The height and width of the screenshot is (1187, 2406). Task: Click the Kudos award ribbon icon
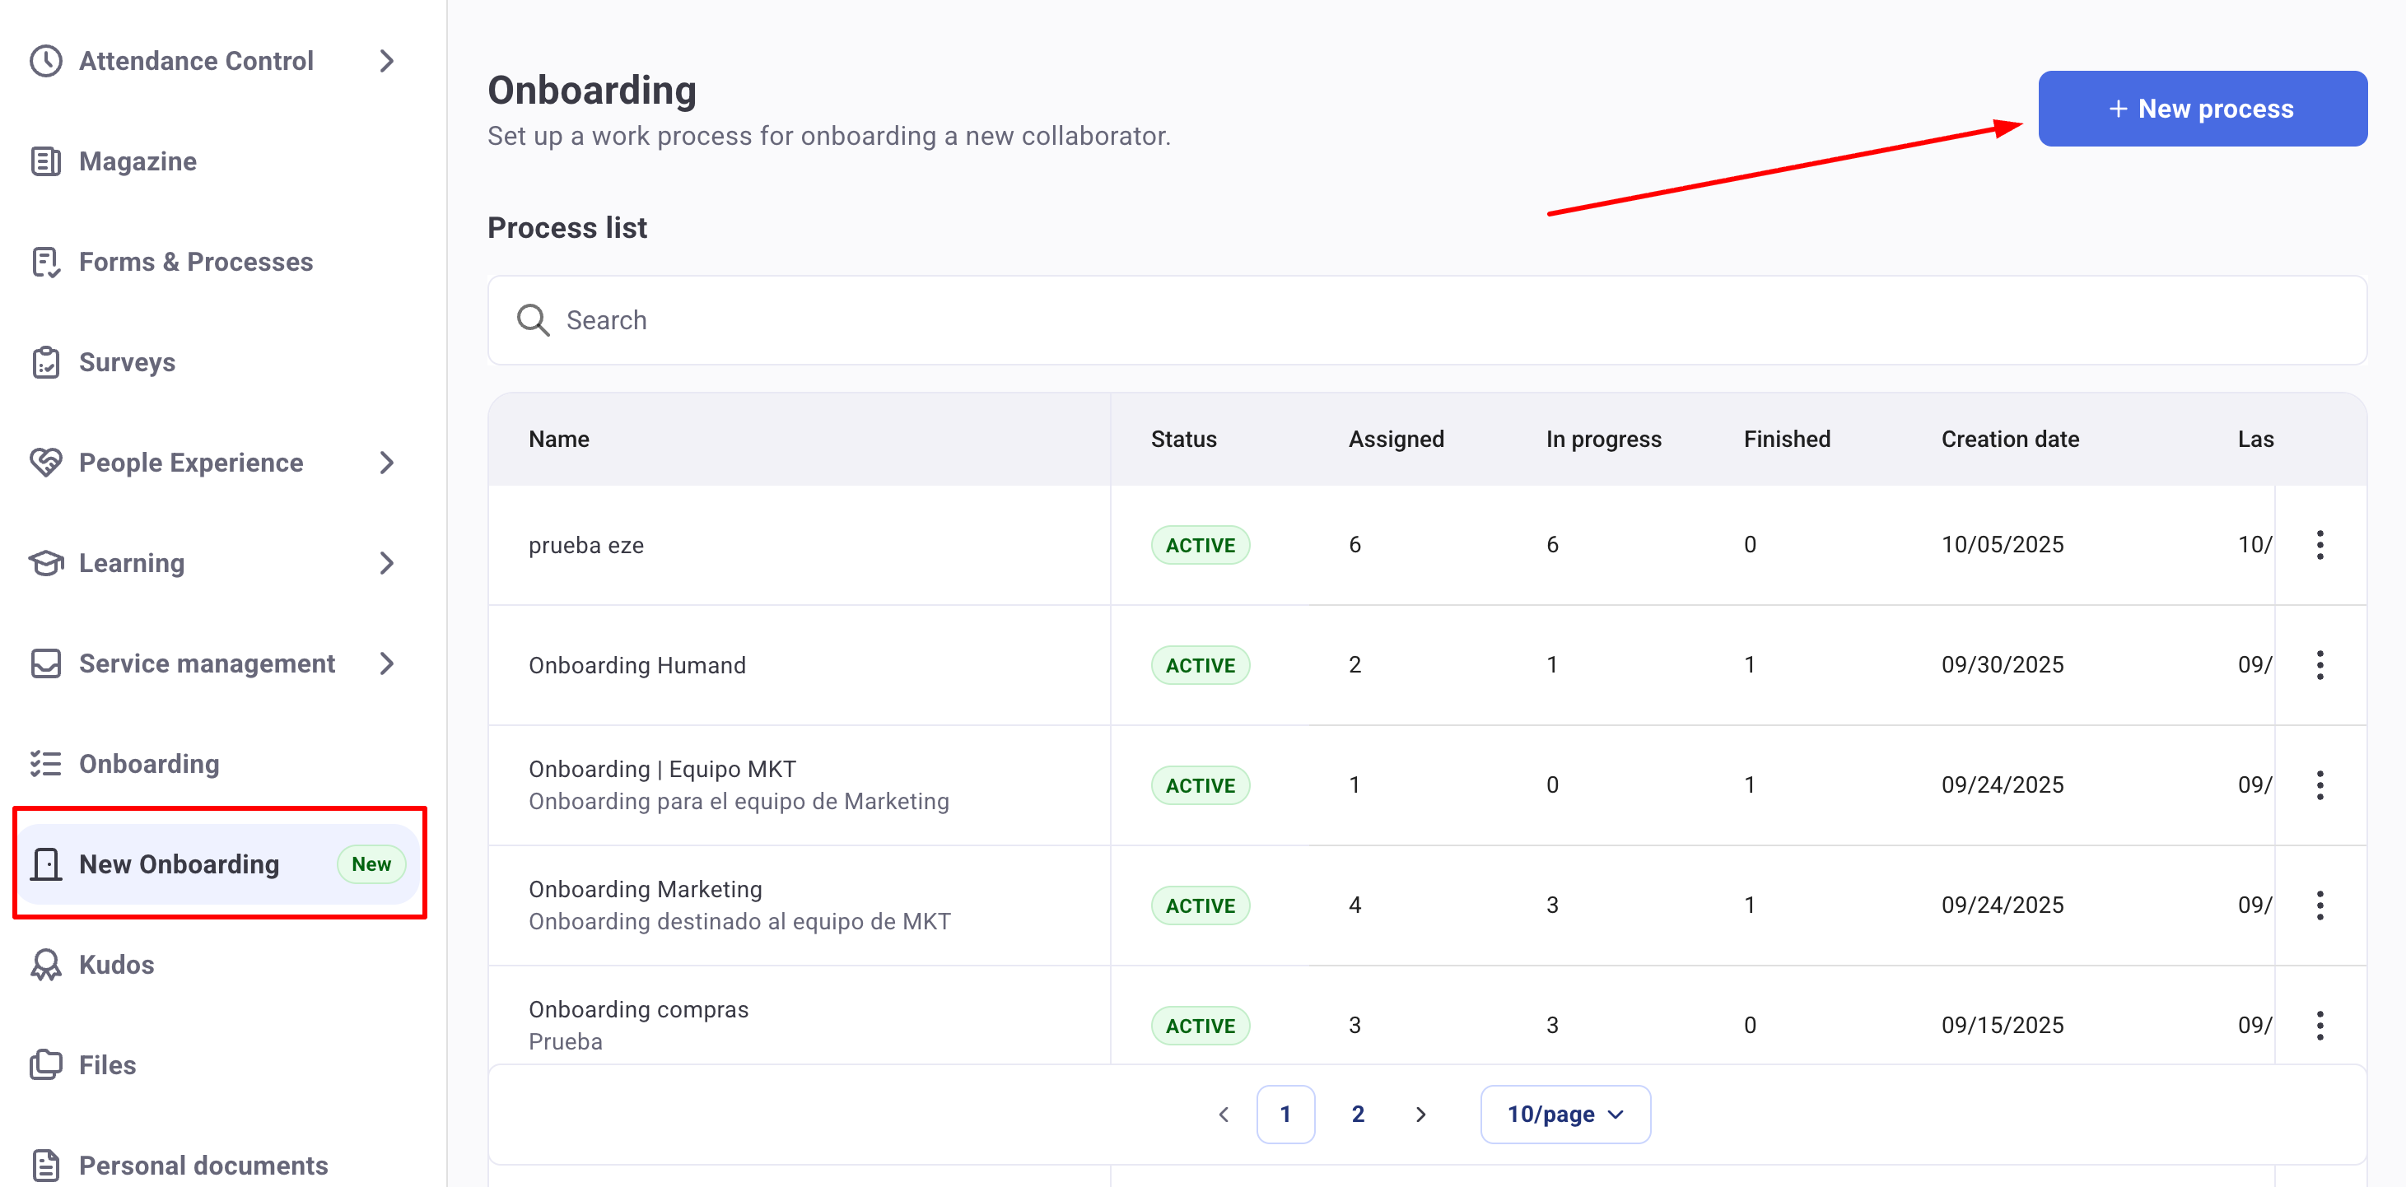pyautogui.click(x=46, y=965)
